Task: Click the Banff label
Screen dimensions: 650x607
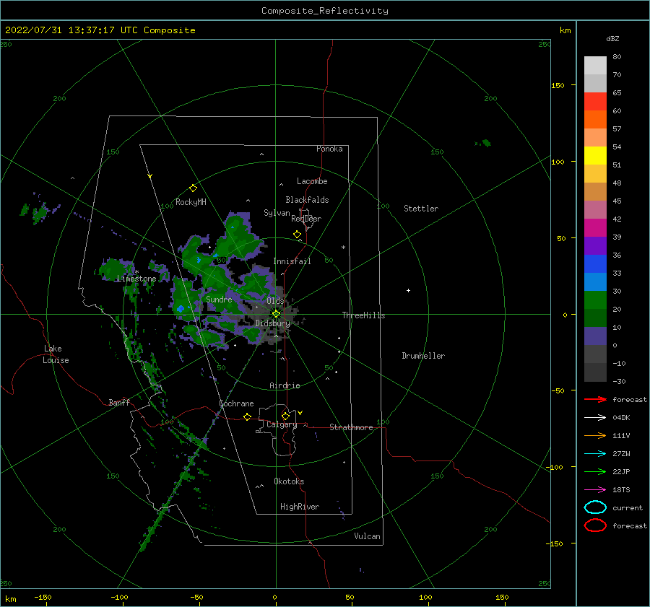Action: 119,402
